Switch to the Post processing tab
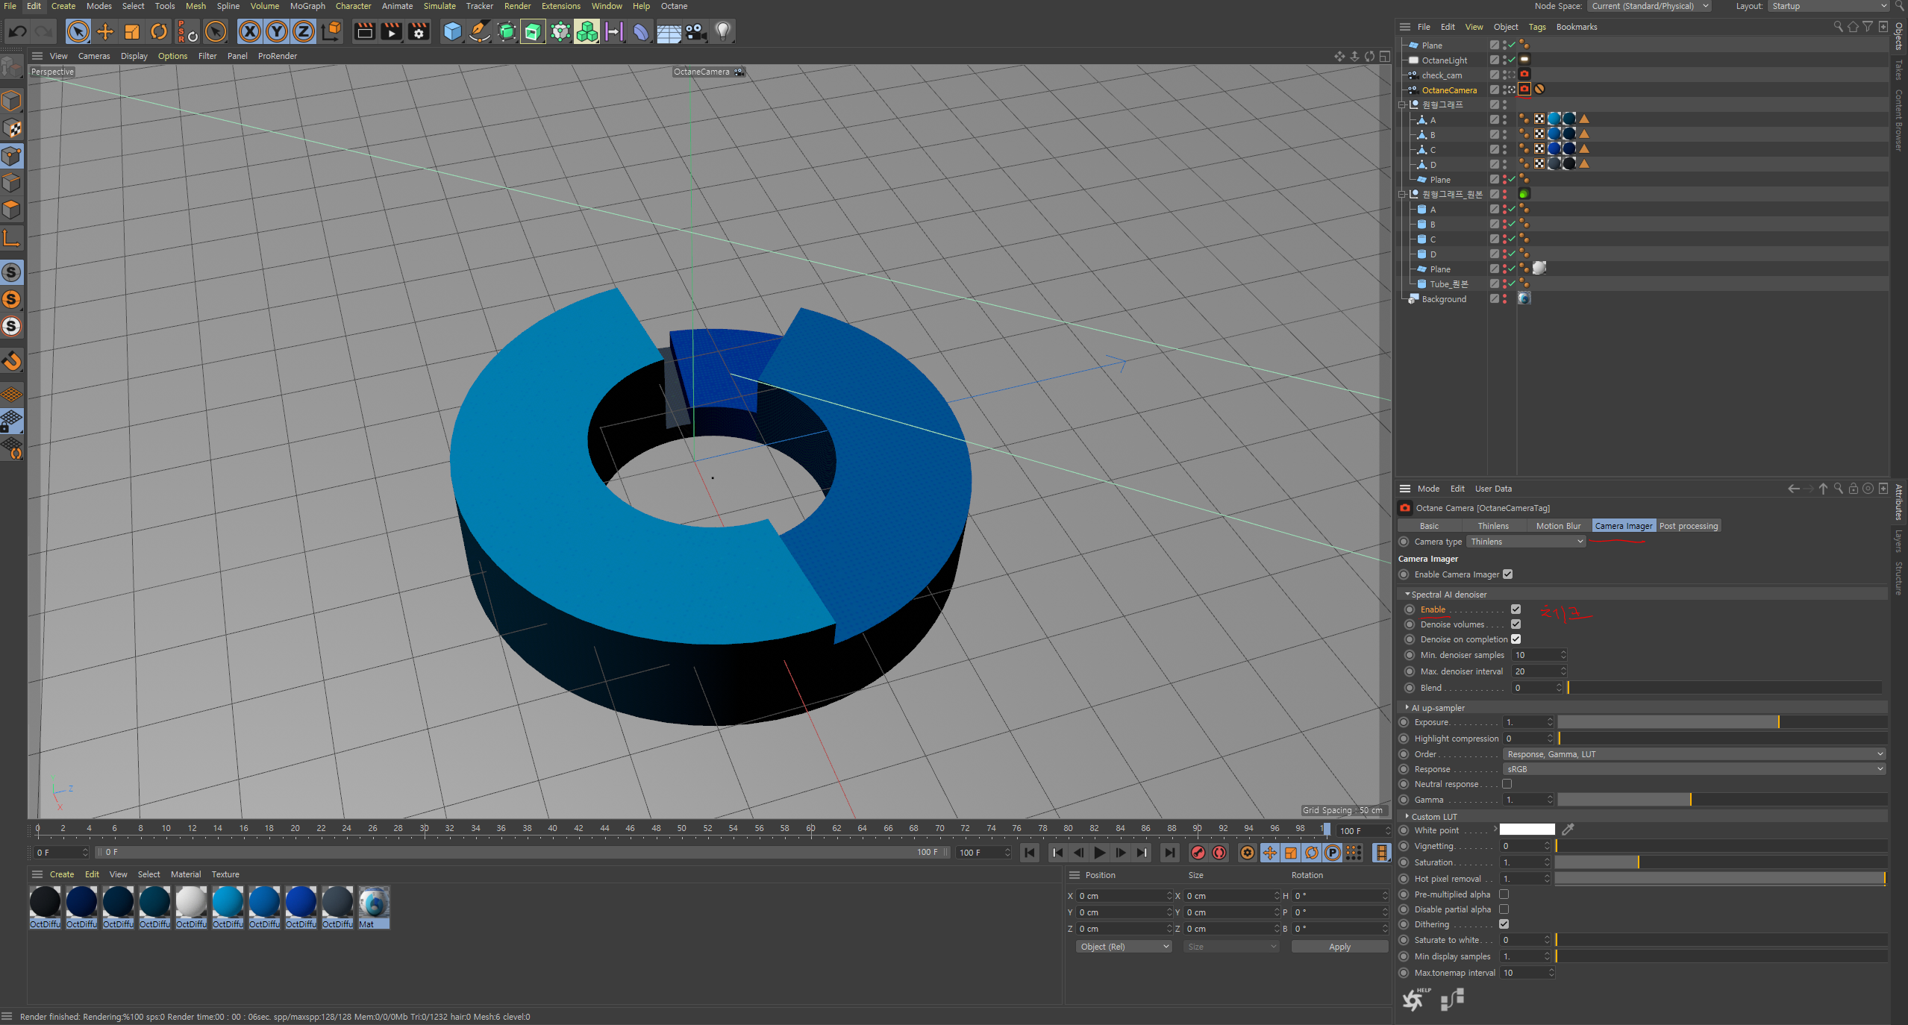This screenshot has height=1025, width=1908. coord(1689,526)
